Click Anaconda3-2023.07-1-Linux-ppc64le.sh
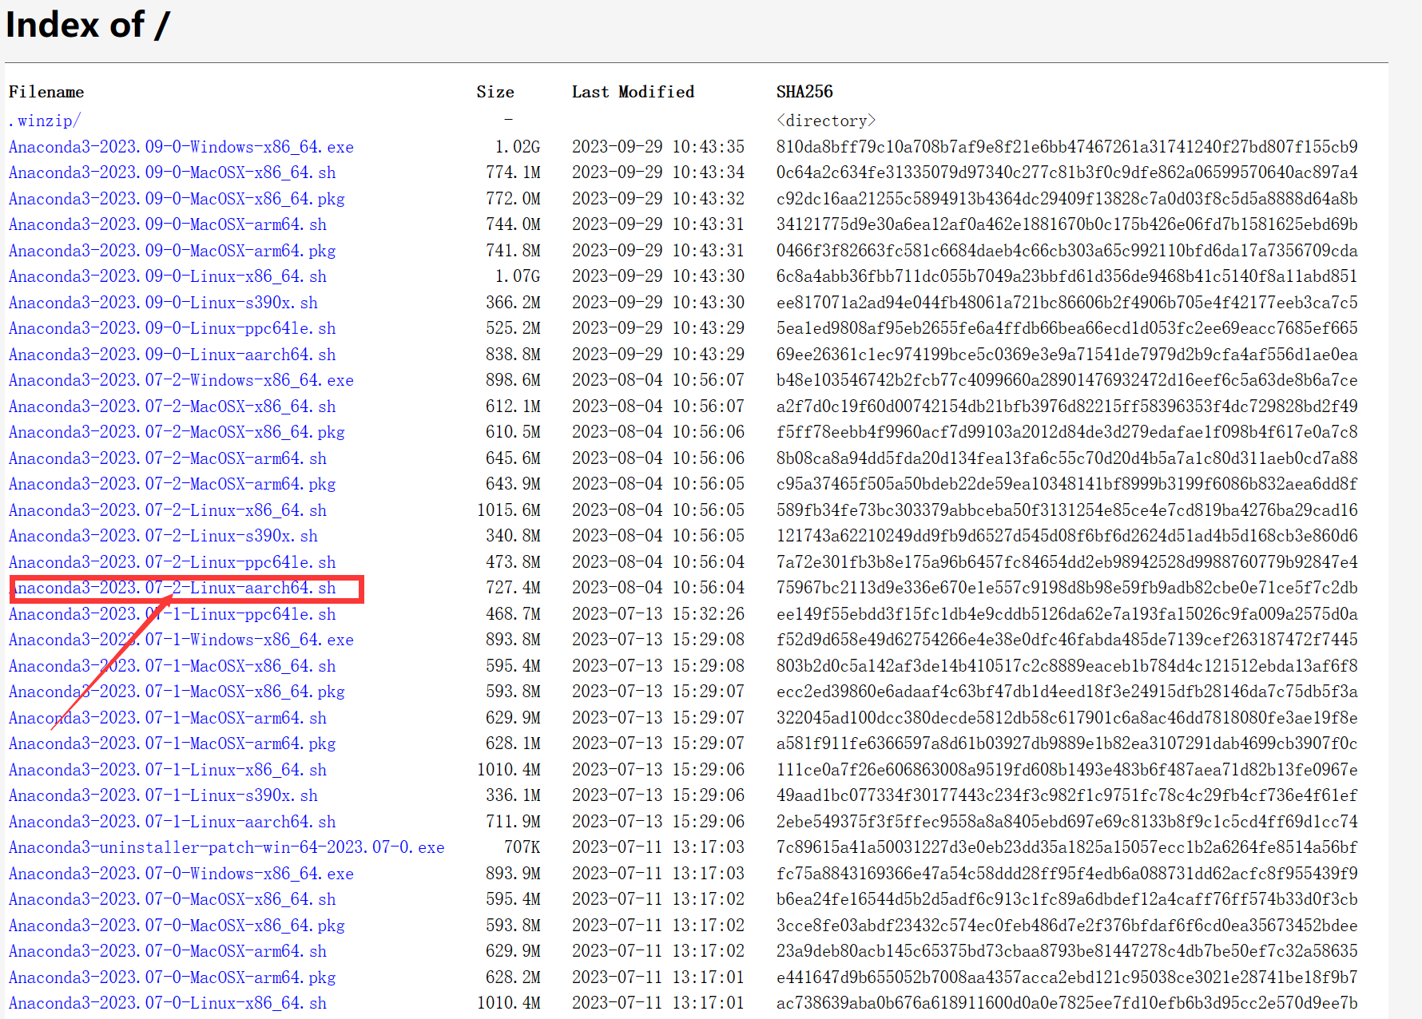Viewport: 1422px width, 1019px height. coord(173,614)
